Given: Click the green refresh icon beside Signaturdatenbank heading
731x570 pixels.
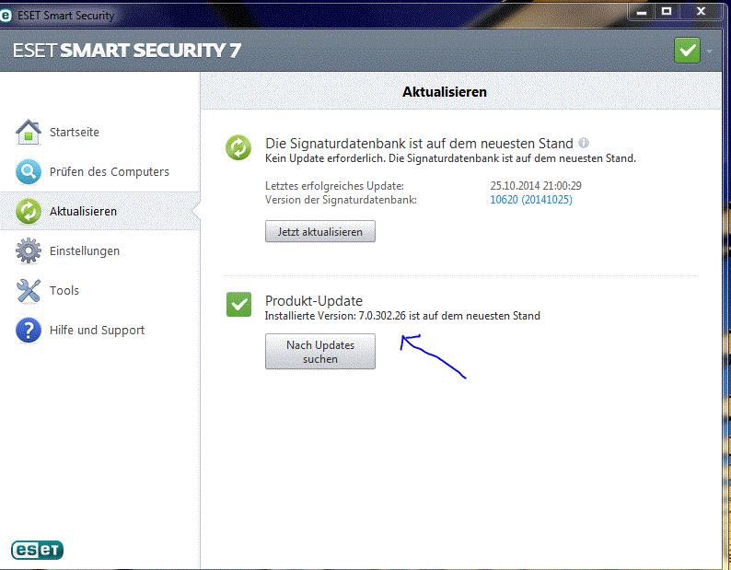Looking at the screenshot, I should 239,147.
